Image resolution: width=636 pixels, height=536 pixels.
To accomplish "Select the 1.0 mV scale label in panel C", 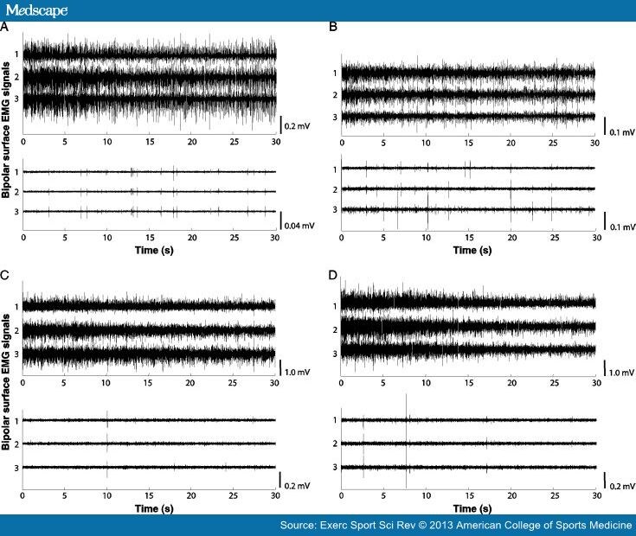I will 298,372.
